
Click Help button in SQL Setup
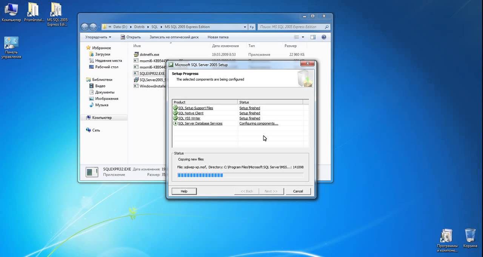point(184,191)
